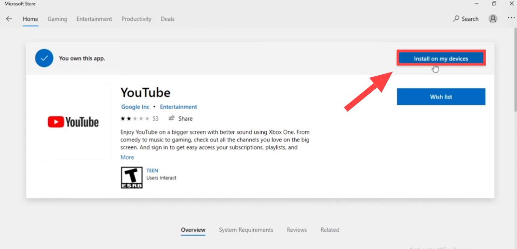Open the user account avatar
Screen dimensions: 517x249
point(493,19)
